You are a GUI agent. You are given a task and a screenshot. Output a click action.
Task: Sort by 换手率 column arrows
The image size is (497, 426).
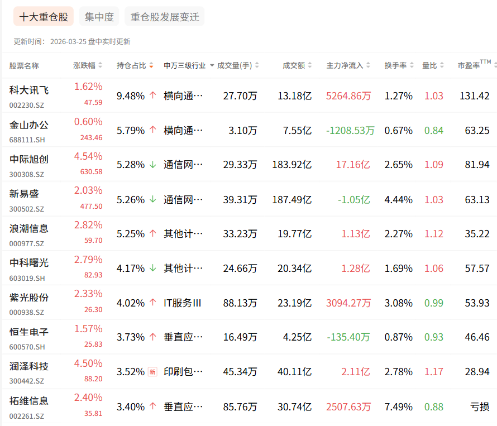click(412, 65)
